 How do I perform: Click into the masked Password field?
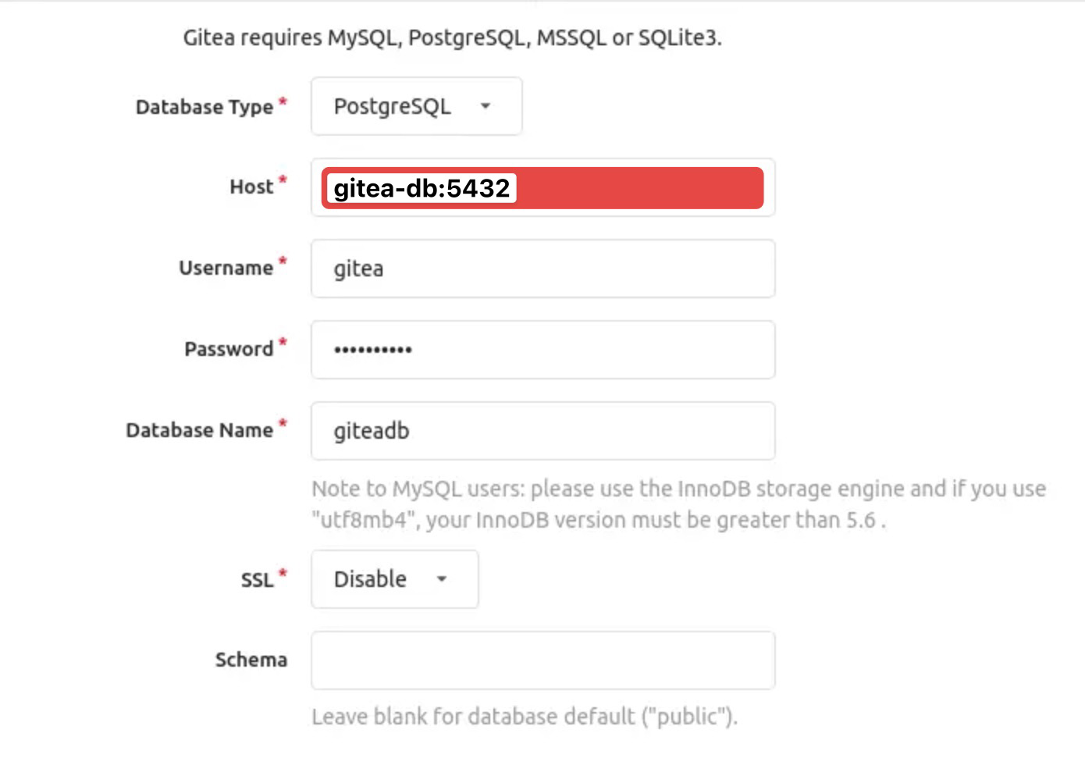click(x=542, y=350)
